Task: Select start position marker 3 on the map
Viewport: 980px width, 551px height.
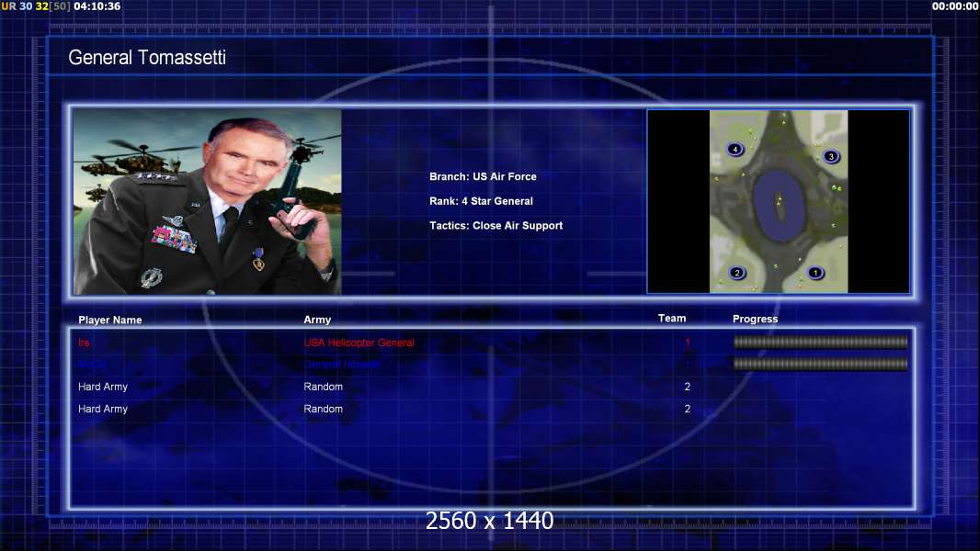Action: (831, 157)
